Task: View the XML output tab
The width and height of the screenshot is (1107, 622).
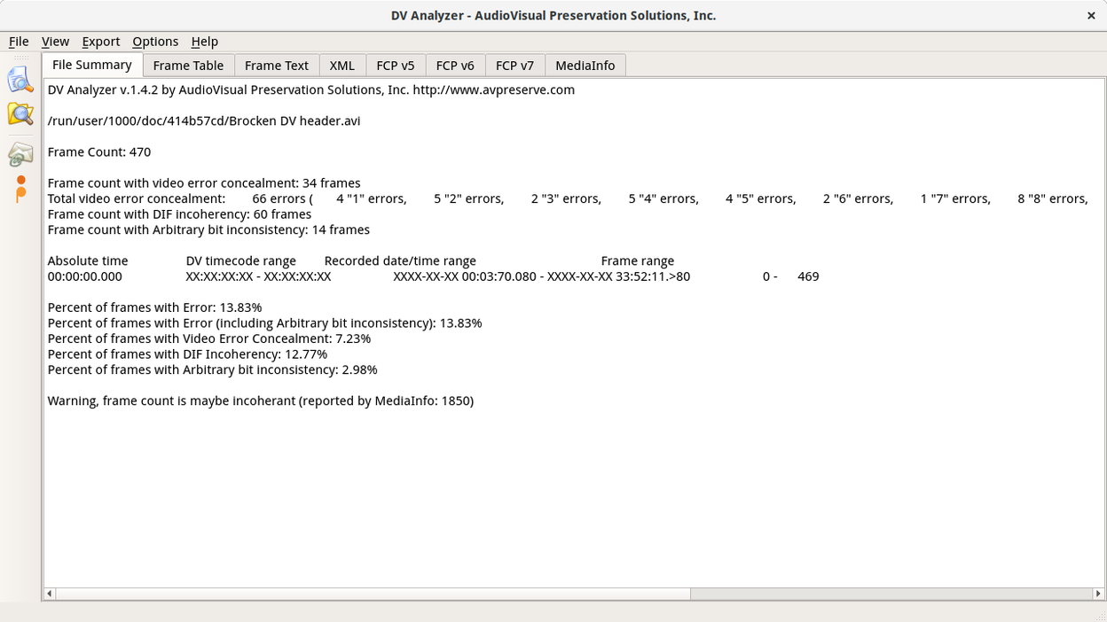Action: [342, 65]
